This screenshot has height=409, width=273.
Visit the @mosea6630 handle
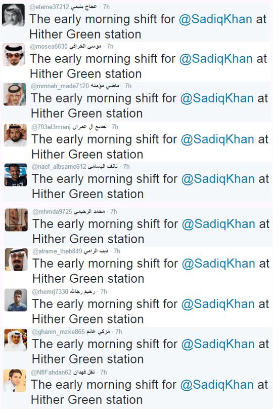[x=49, y=47]
